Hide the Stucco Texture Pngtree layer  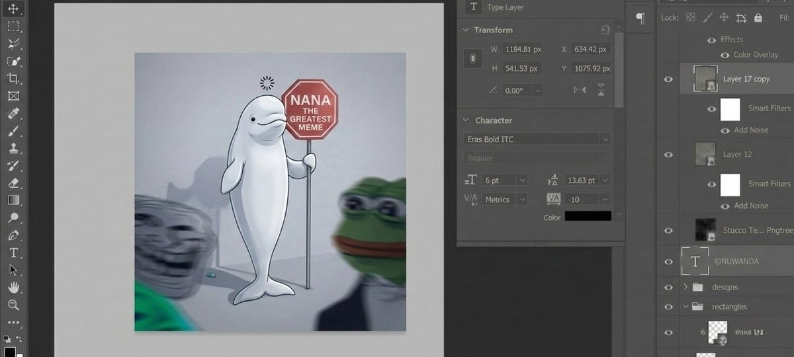tap(668, 230)
